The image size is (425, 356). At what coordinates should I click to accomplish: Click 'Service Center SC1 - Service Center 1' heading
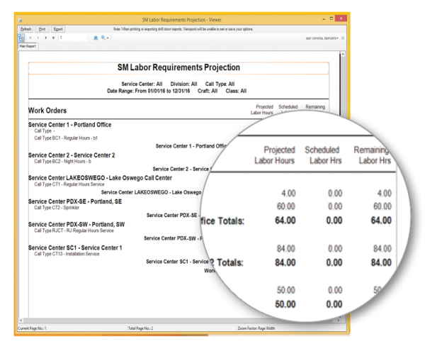(75, 247)
